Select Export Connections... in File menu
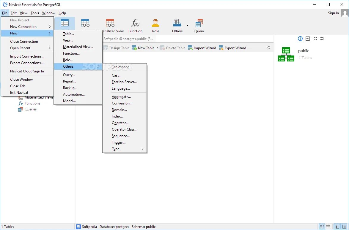The width and height of the screenshot is (349, 230). click(x=27, y=63)
